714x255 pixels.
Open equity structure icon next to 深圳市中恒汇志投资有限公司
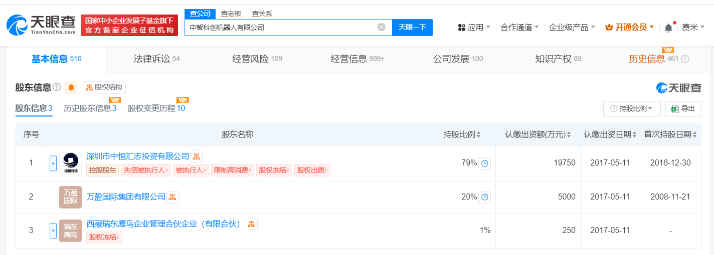[197, 156]
